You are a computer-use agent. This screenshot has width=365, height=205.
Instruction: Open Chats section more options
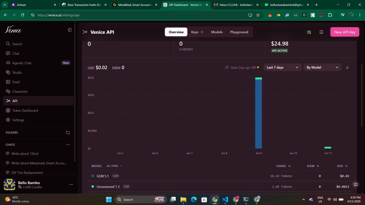tap(68, 145)
